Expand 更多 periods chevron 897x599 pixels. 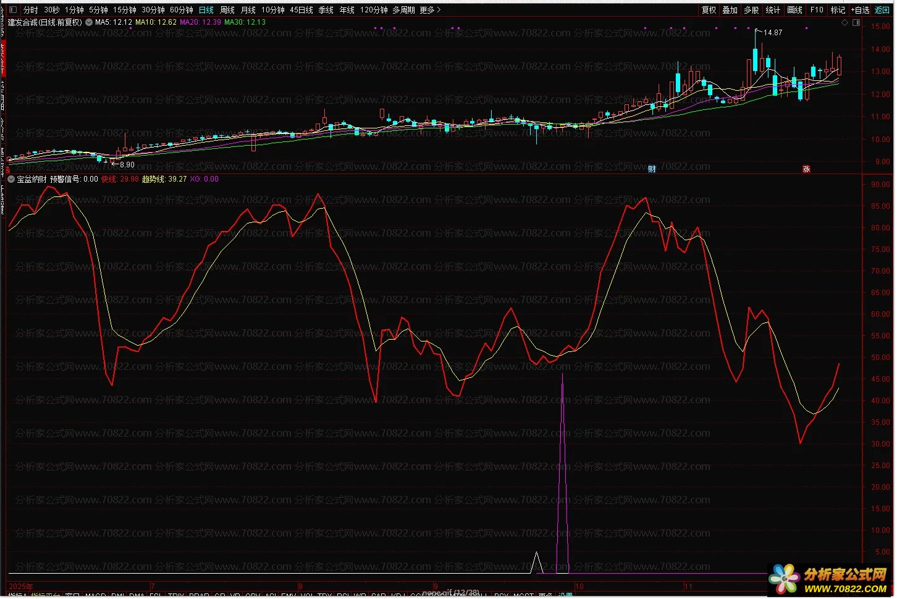pos(431,10)
